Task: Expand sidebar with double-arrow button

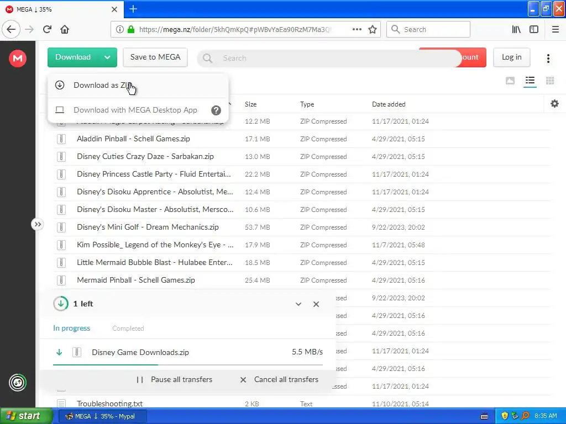Action: point(37,224)
